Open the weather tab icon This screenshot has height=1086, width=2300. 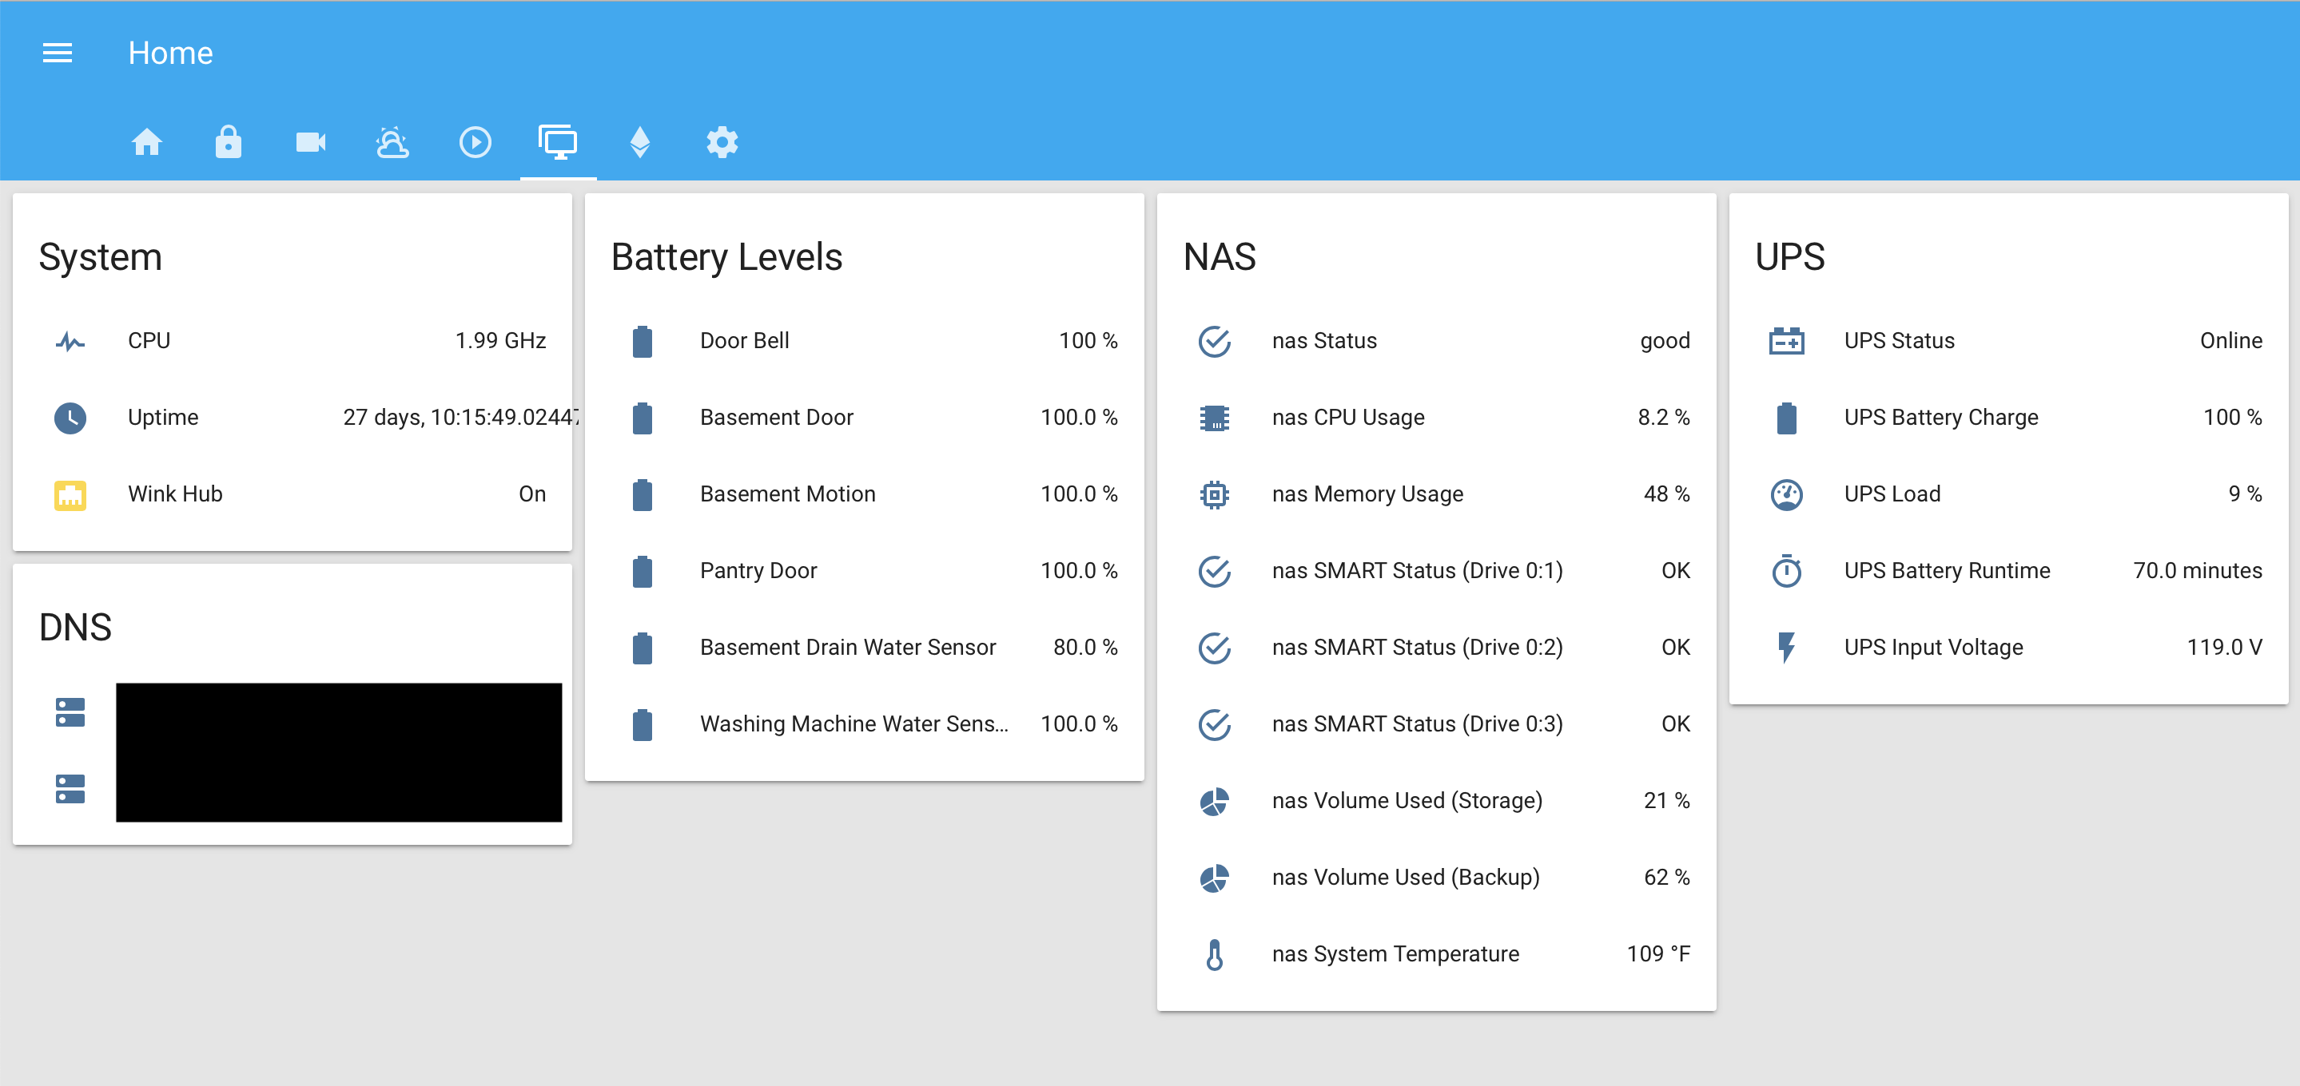[393, 143]
